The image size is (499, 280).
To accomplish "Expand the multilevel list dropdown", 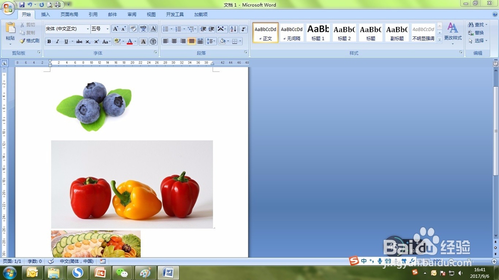I will (x=196, y=29).
